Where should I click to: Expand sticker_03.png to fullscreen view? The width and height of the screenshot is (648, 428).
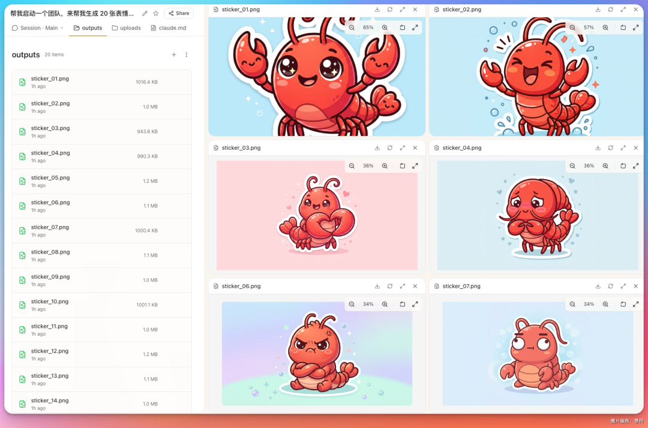[402, 147]
